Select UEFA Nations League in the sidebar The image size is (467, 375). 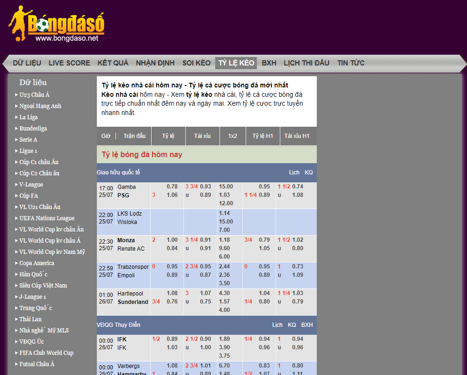[47, 218]
